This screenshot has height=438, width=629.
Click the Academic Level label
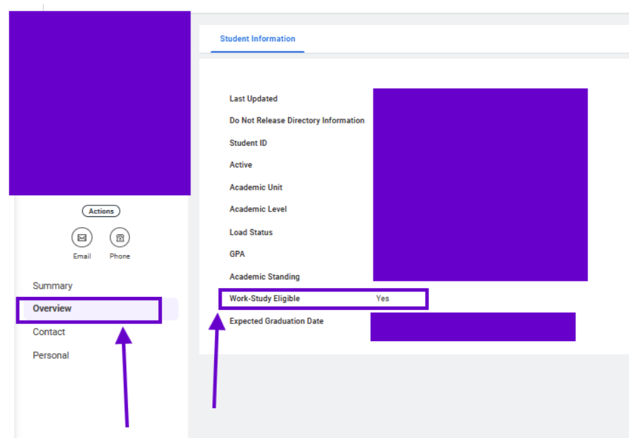(258, 210)
